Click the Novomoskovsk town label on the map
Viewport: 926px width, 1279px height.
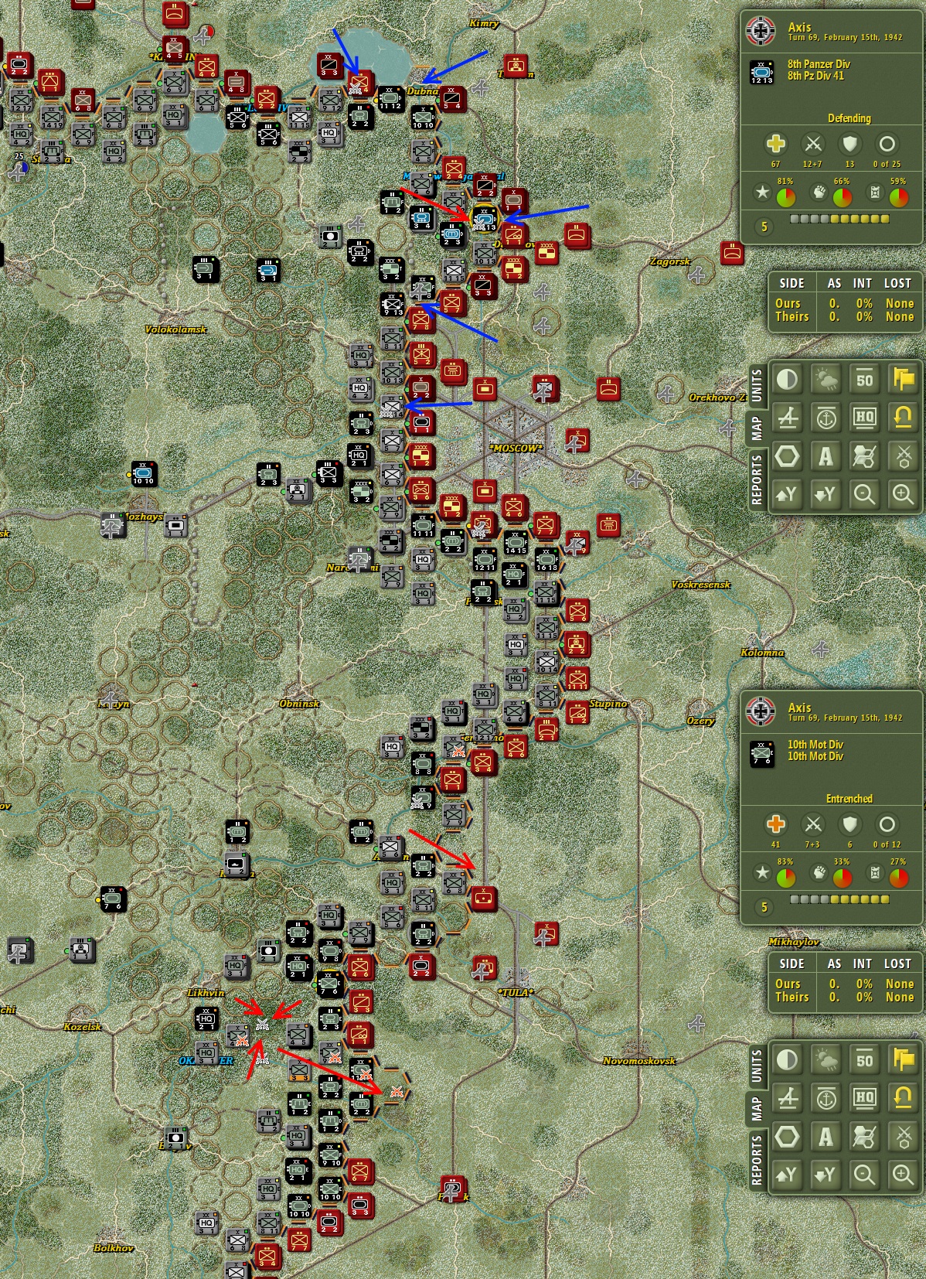click(x=639, y=1061)
